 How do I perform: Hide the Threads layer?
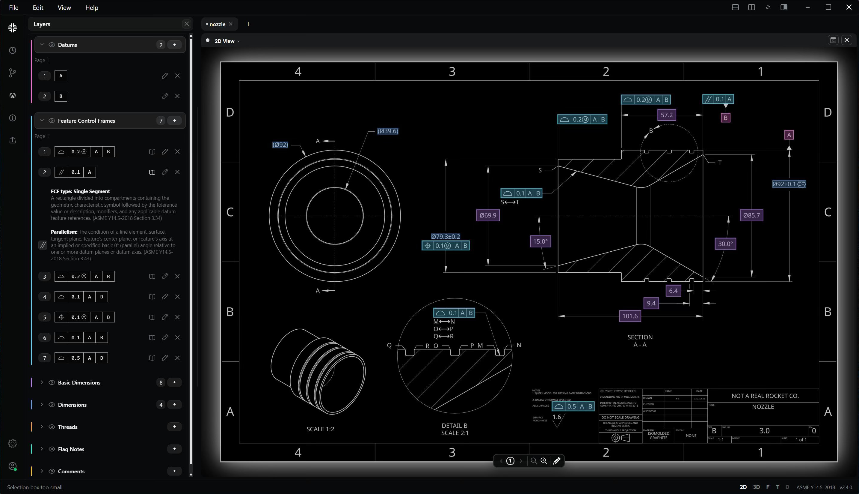point(52,427)
